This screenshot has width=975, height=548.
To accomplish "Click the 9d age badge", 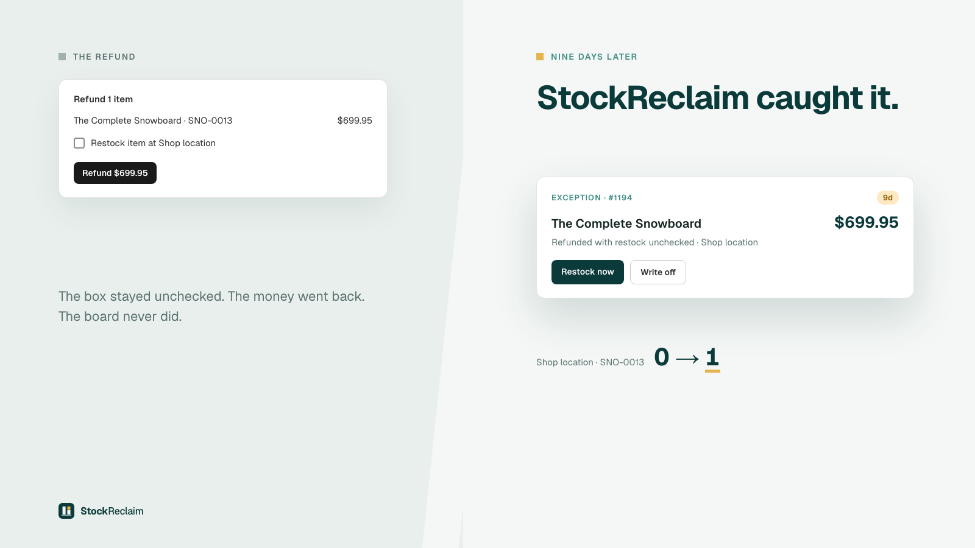I will click(x=888, y=197).
